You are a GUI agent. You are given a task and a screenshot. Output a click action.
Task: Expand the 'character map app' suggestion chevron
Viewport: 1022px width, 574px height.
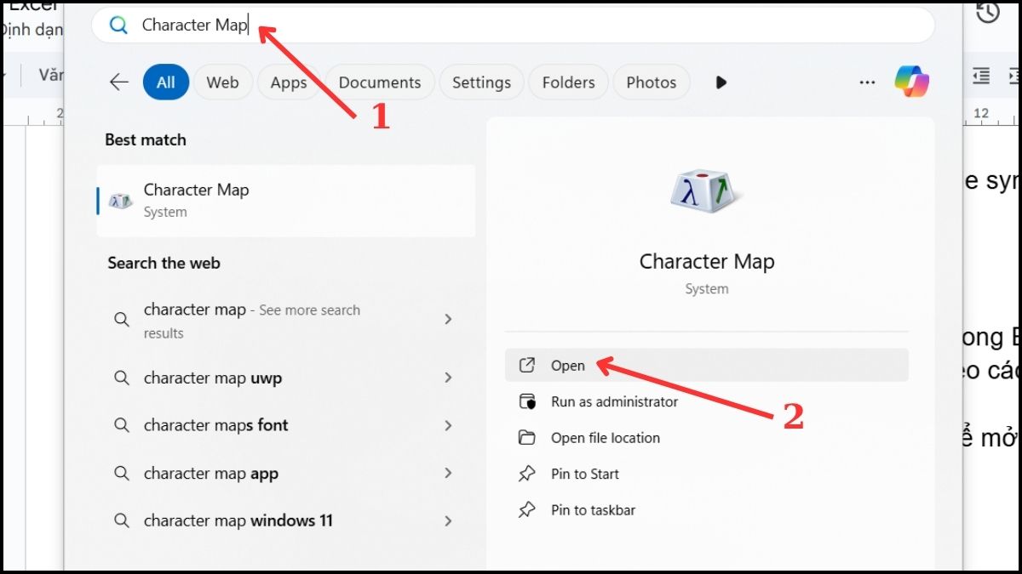pyautogui.click(x=448, y=473)
